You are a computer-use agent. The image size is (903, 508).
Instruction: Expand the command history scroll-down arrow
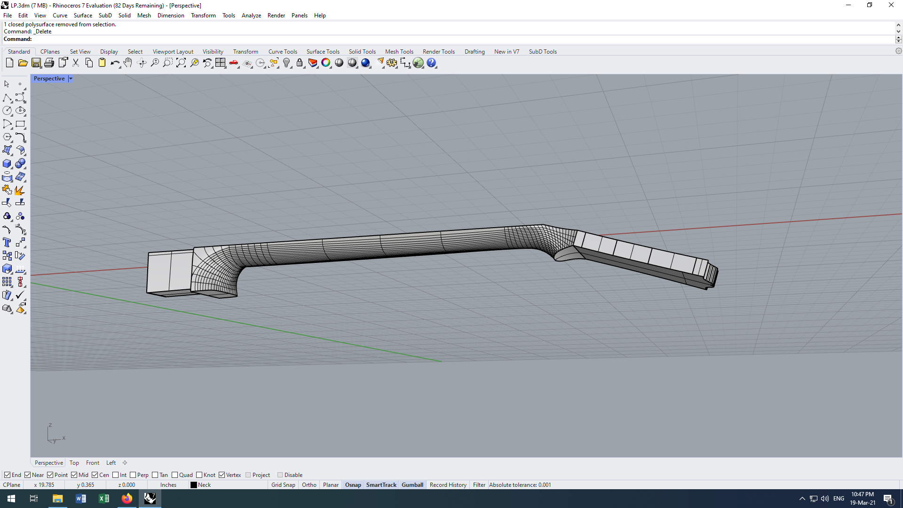[898, 32]
